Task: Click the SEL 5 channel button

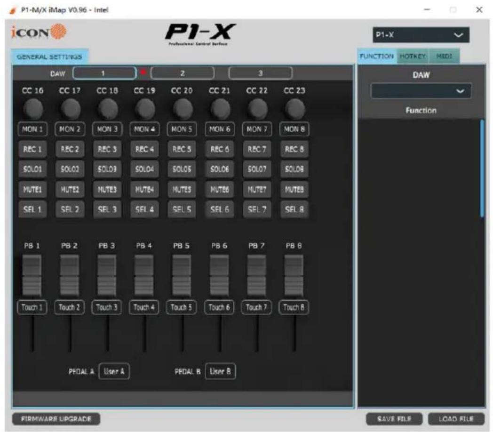Action: tap(182, 209)
